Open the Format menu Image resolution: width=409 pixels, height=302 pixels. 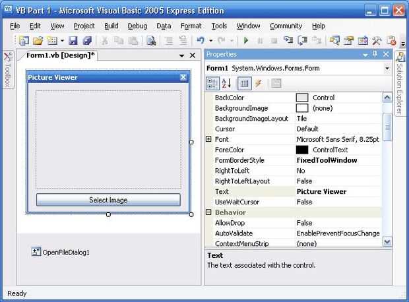(191, 26)
